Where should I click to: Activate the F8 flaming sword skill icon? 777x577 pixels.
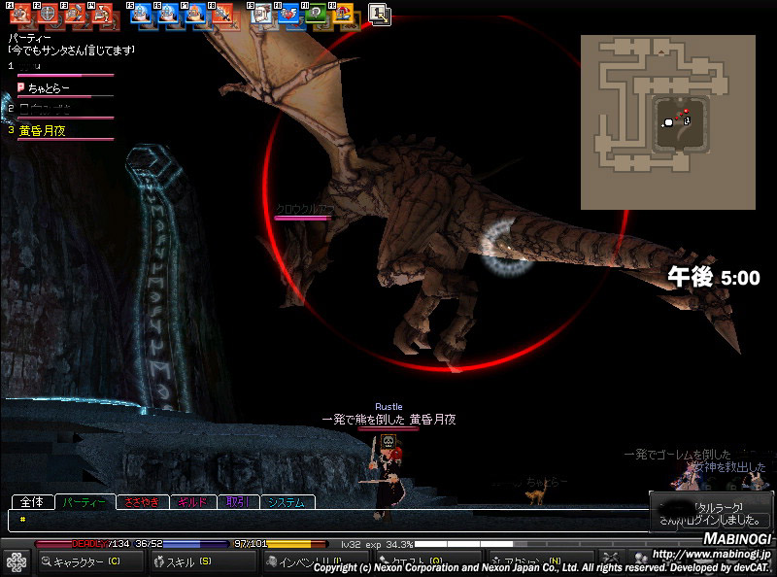pos(222,14)
